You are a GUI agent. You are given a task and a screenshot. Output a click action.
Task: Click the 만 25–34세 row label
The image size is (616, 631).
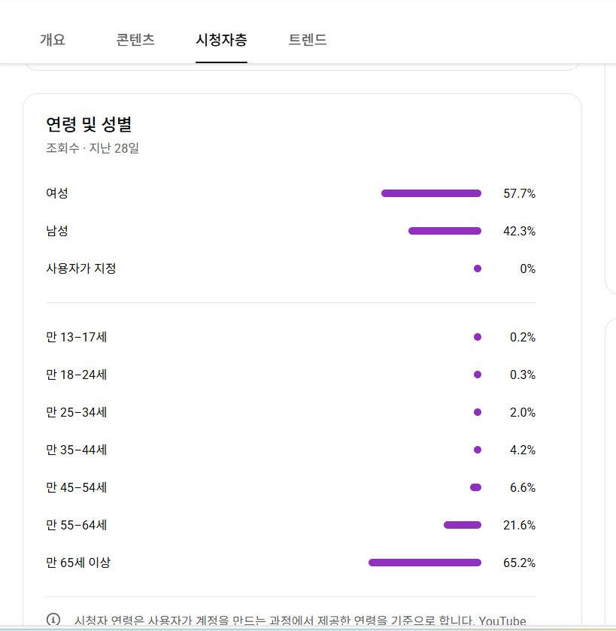pos(76,412)
